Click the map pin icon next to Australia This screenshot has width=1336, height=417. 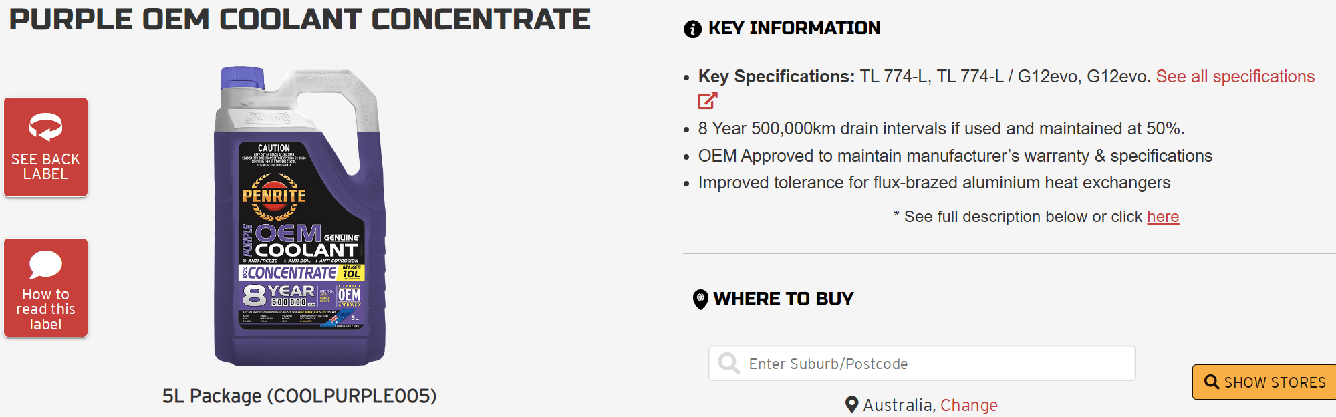pos(851,404)
